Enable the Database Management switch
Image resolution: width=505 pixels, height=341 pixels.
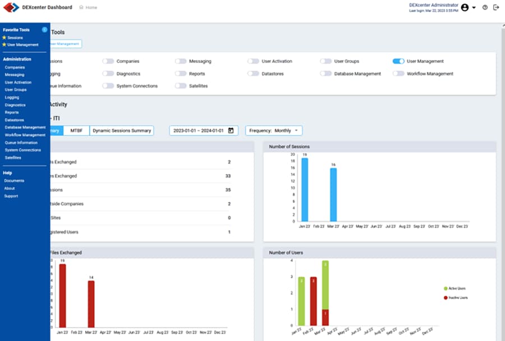[325, 73]
